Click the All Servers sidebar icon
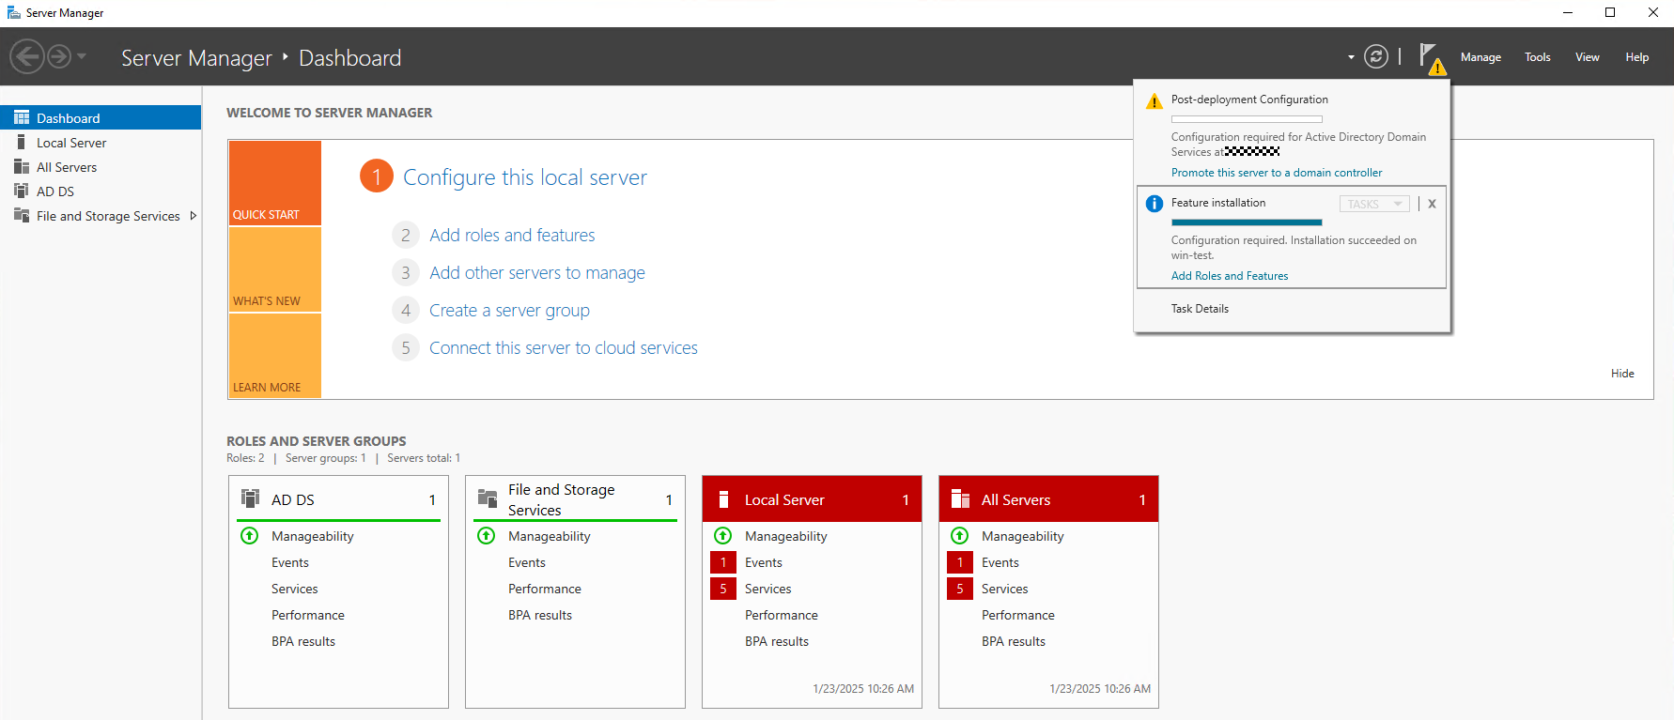Screen dimensions: 1674x720 (x=22, y=166)
